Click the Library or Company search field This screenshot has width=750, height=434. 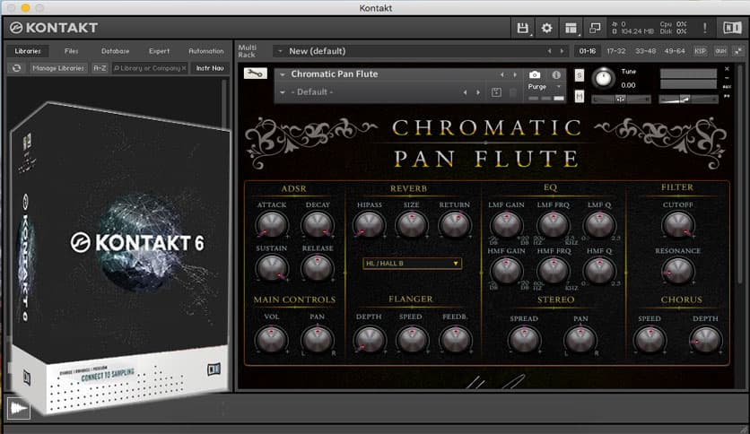point(149,68)
